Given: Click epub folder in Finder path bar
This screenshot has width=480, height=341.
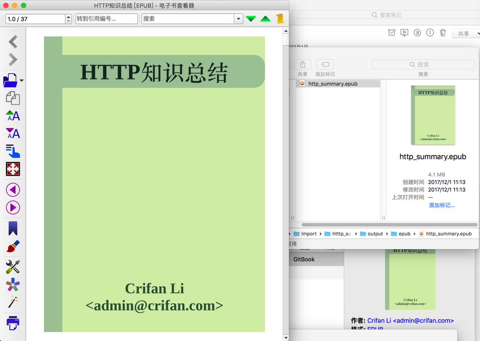Looking at the screenshot, I should 401,234.
